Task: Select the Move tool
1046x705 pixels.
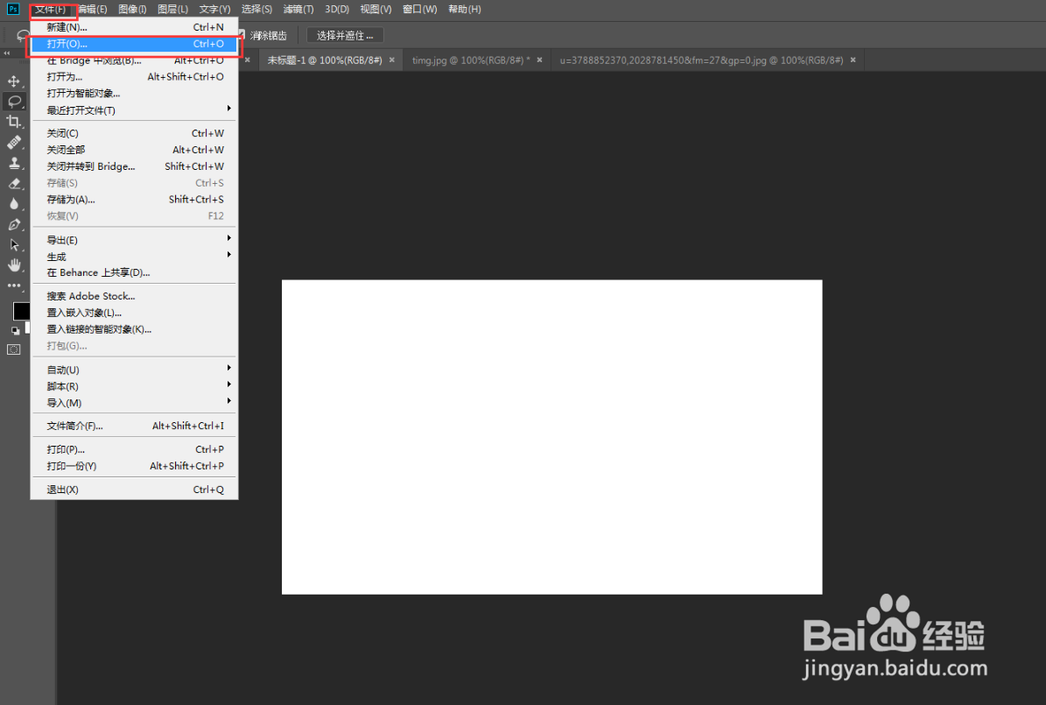Action: [x=14, y=81]
